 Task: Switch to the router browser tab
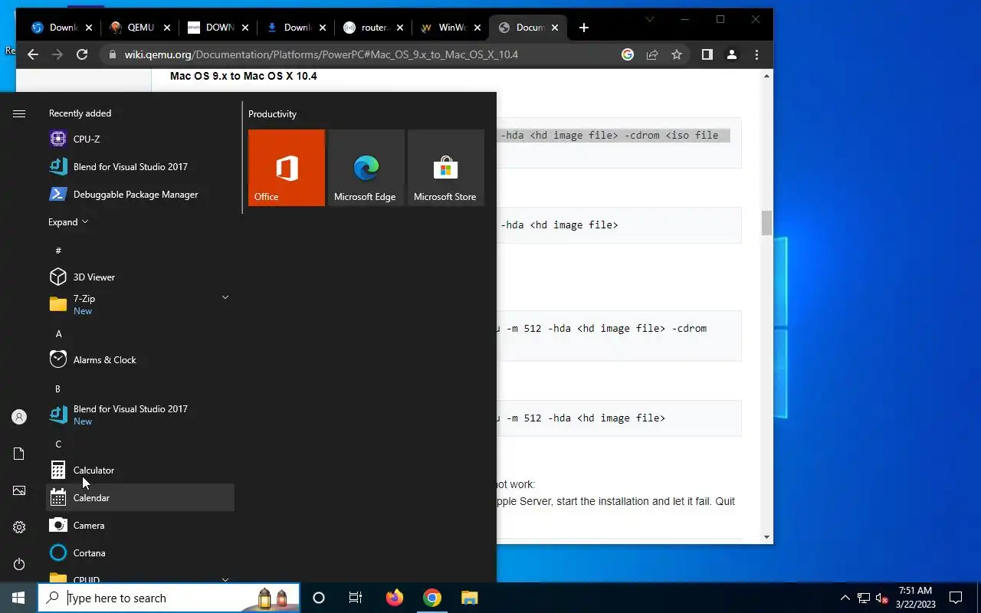coord(372,28)
